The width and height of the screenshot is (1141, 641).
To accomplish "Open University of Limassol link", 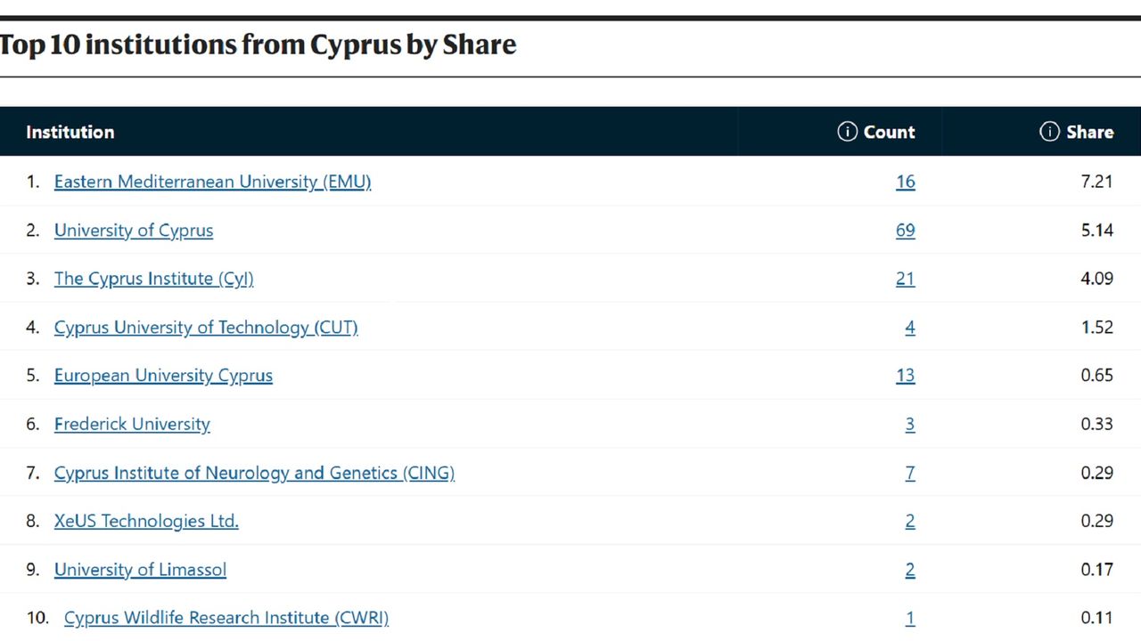I will coord(140,569).
